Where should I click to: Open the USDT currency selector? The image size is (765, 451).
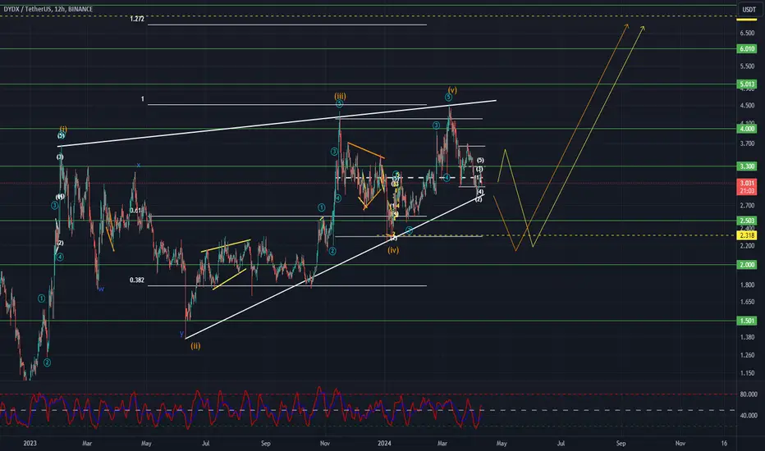coord(749,9)
